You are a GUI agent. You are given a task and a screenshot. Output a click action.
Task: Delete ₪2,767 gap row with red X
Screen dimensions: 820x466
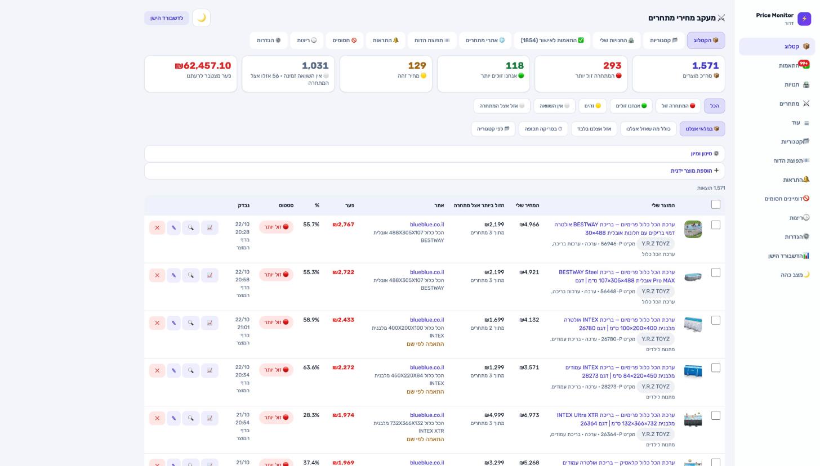pos(157,228)
